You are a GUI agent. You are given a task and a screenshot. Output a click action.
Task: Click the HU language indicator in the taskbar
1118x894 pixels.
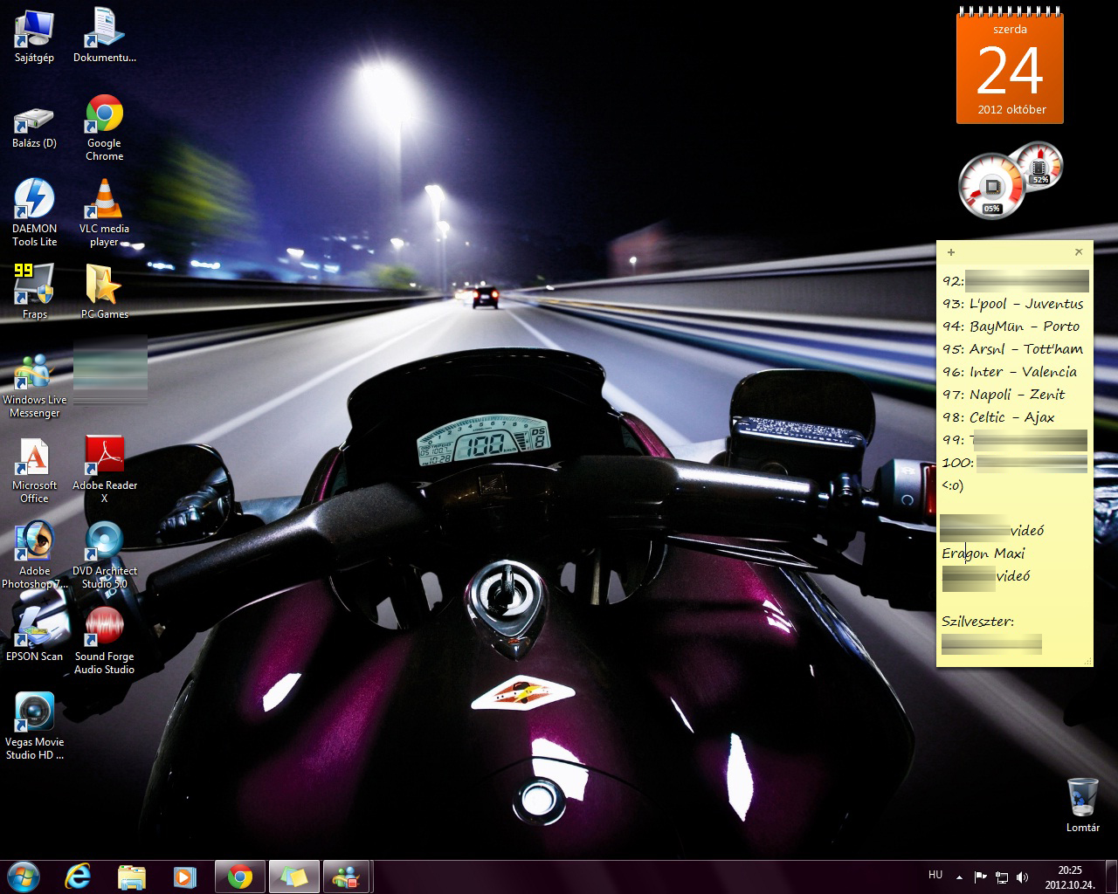pyautogui.click(x=935, y=875)
